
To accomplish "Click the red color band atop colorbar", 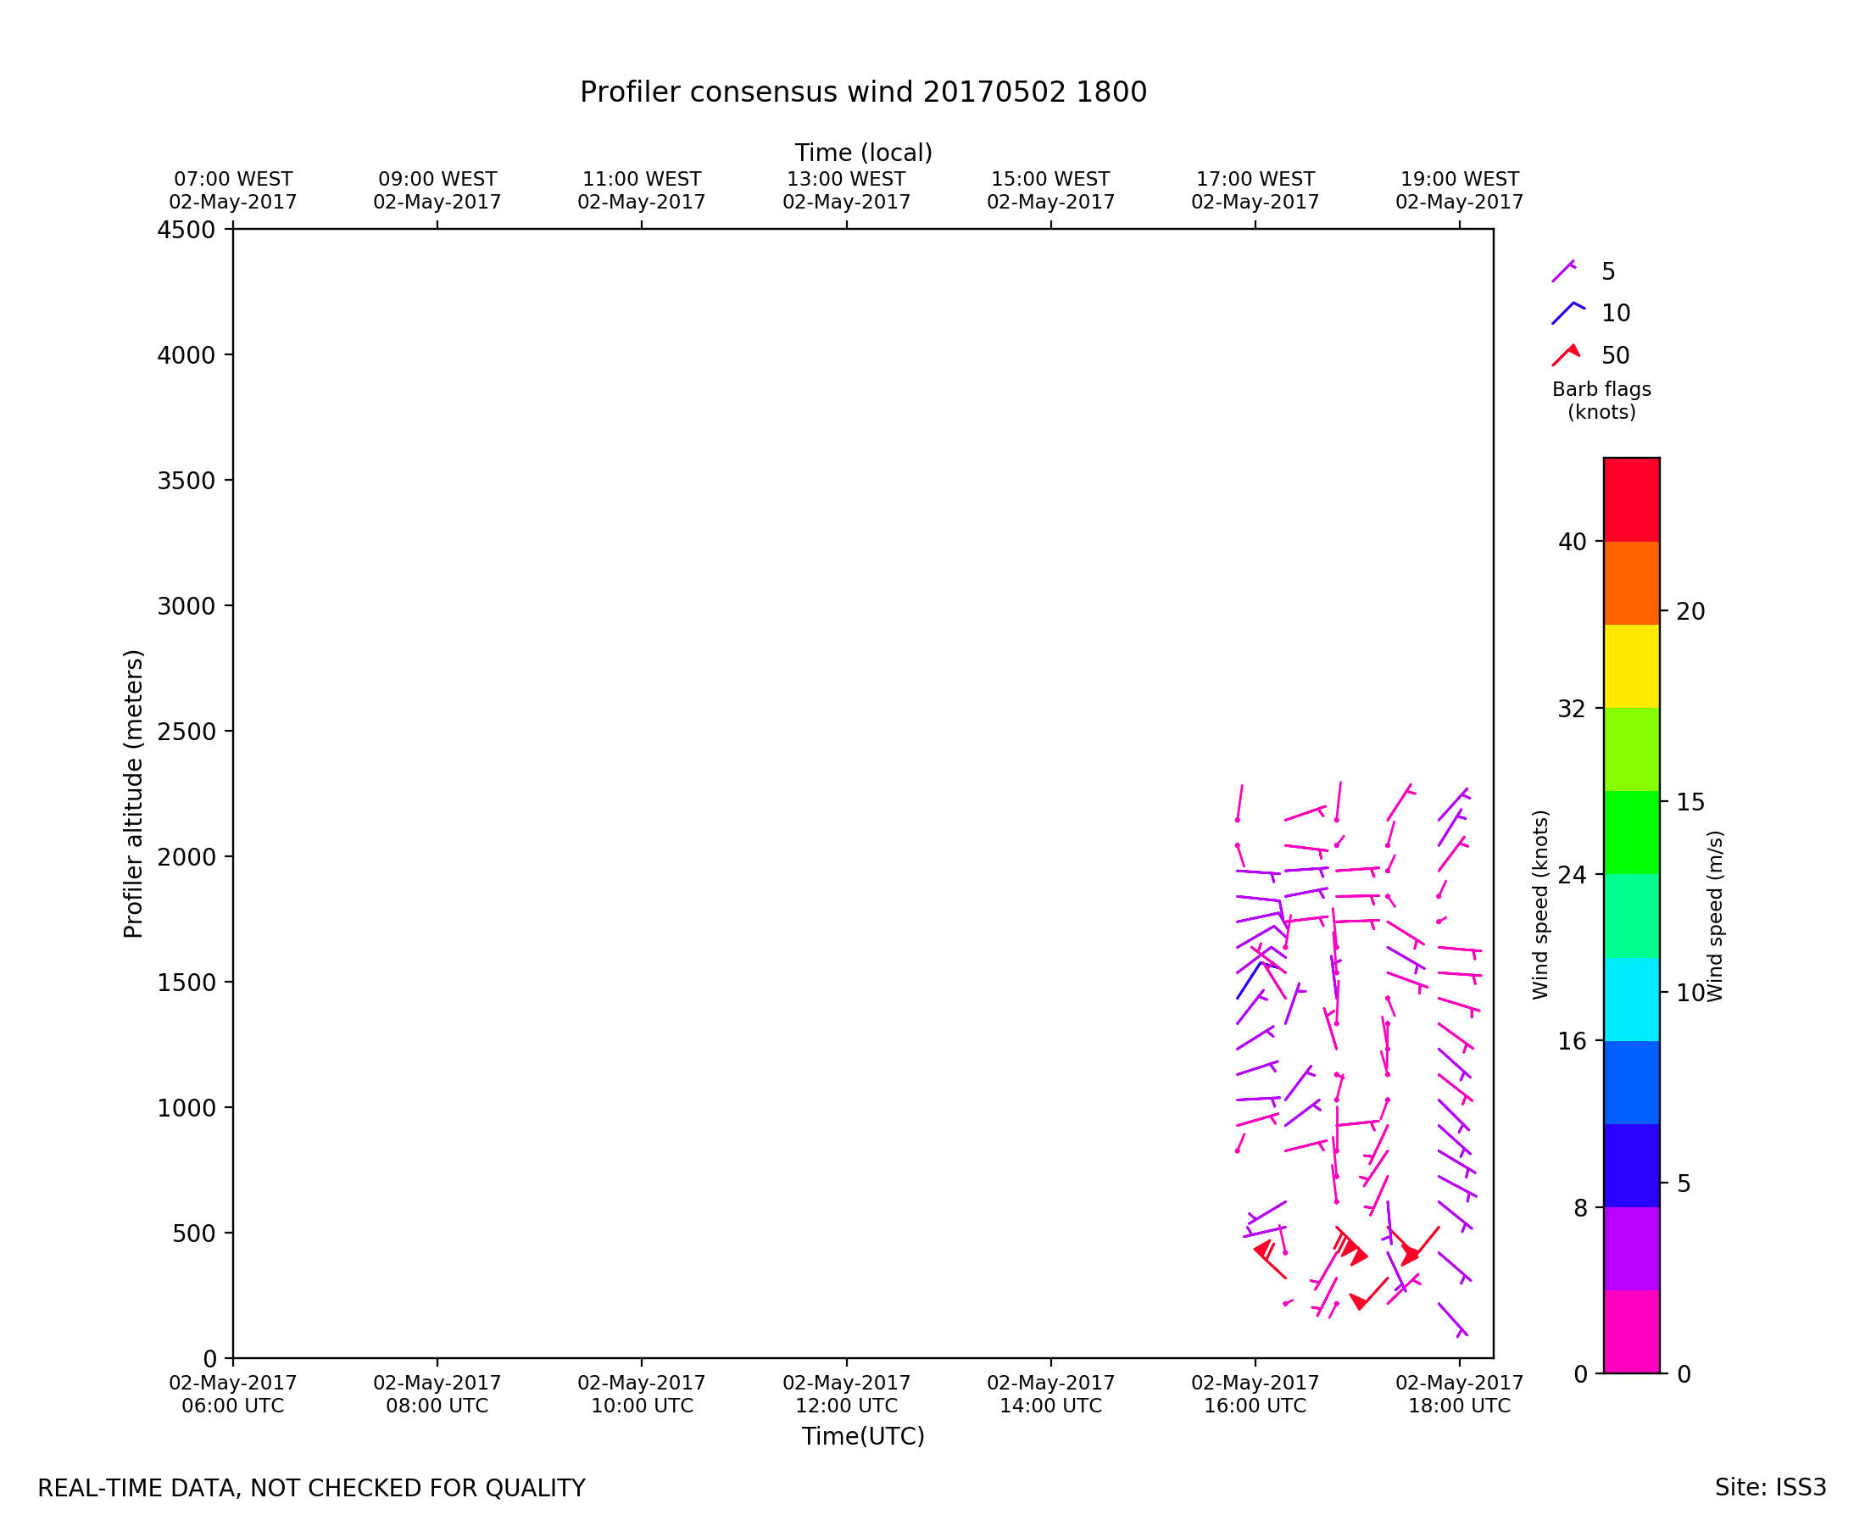I will 1631,499.
